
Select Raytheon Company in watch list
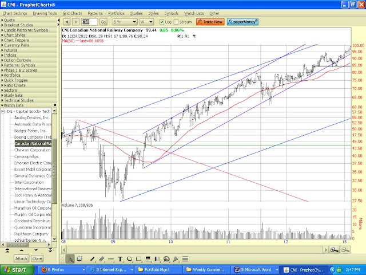click(31, 234)
